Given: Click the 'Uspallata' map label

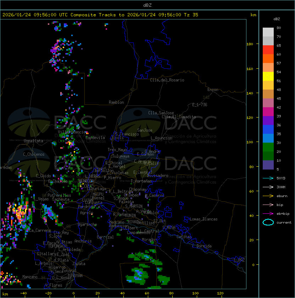Looking at the screenshot, I should click(x=33, y=141).
